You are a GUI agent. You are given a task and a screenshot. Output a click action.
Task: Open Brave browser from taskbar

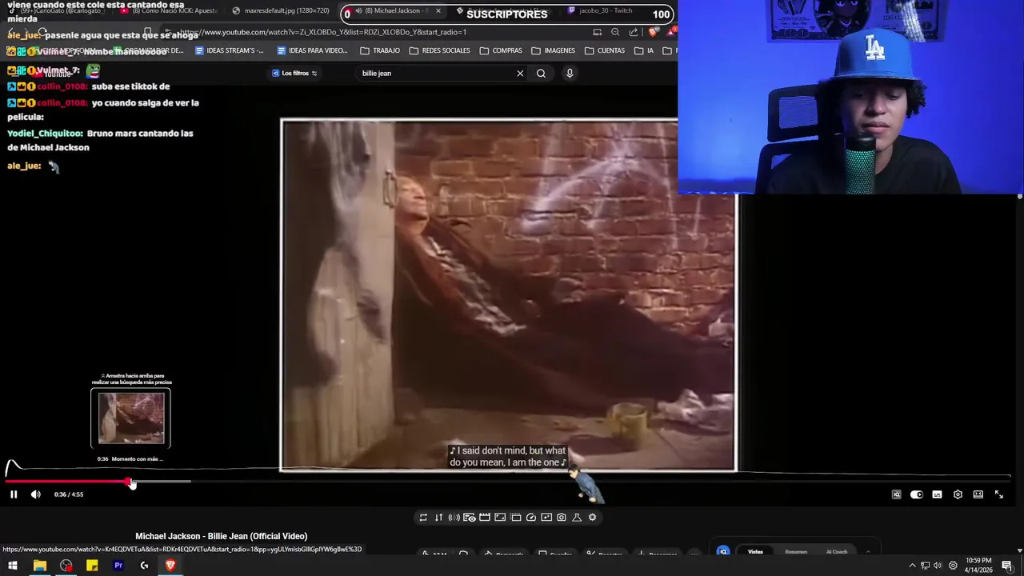[x=170, y=566]
